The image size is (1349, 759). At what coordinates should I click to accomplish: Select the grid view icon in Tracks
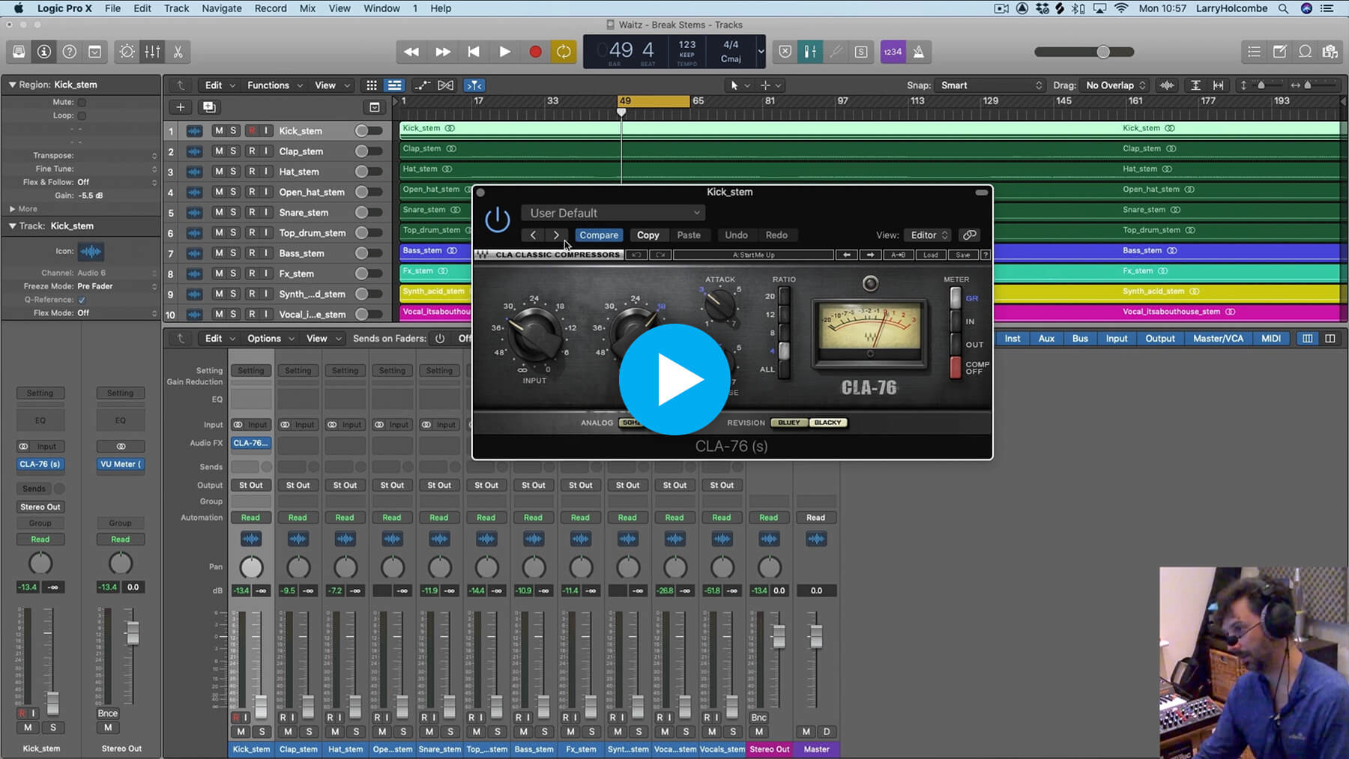372,85
